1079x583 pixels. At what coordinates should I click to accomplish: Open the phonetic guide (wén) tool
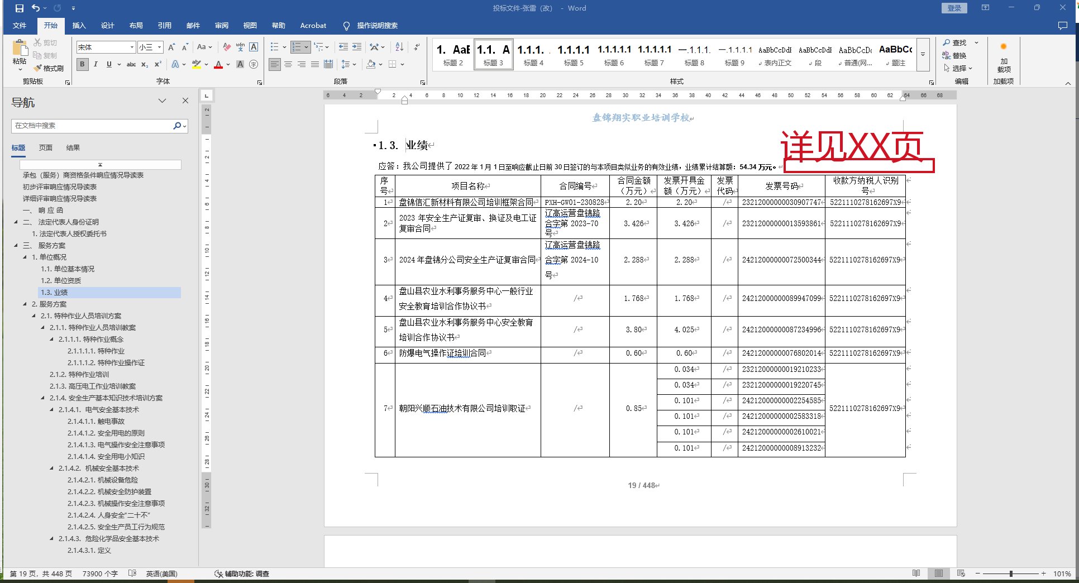240,47
